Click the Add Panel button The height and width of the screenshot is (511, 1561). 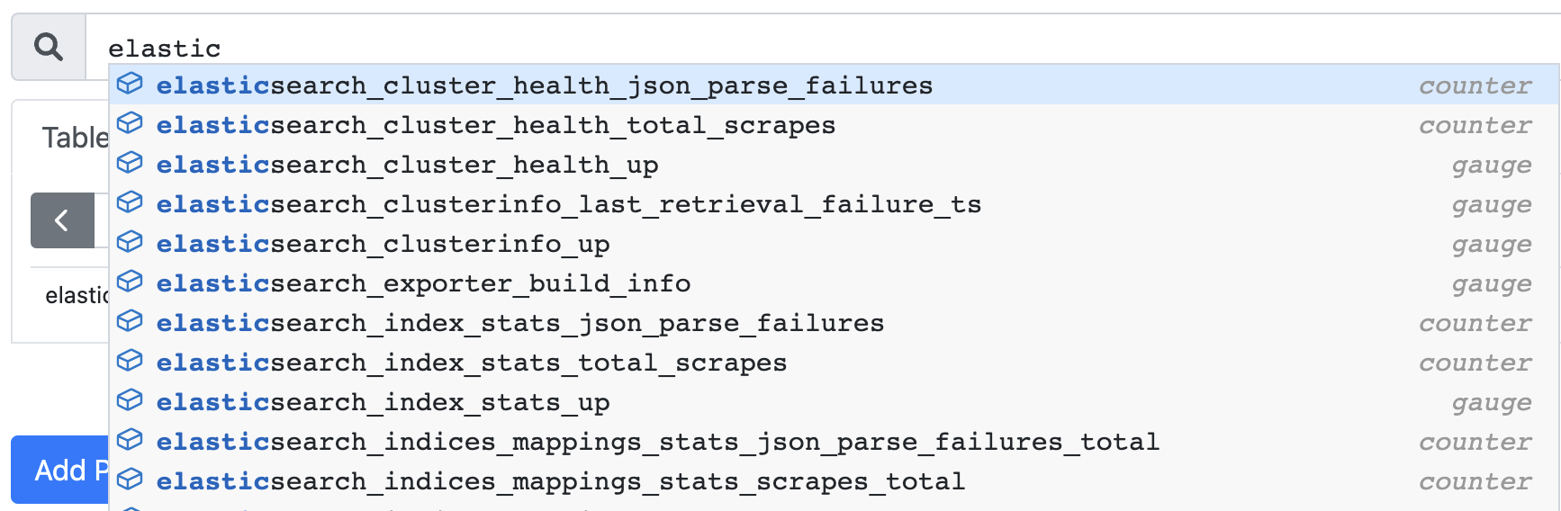click(60, 470)
